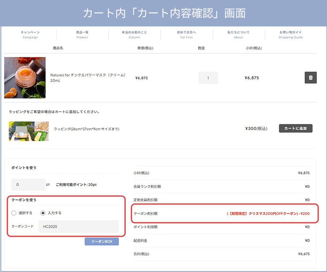Click the quantity field showing 1

tap(208, 78)
